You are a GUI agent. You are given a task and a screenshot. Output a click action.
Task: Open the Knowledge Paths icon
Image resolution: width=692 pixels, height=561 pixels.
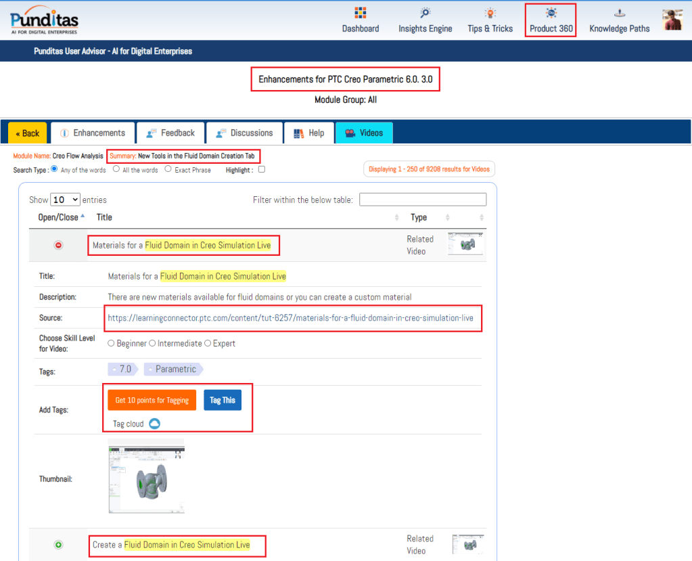(x=619, y=14)
